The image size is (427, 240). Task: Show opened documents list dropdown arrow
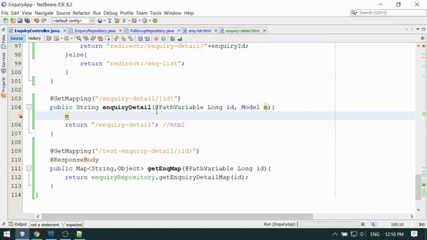[x=418, y=29]
